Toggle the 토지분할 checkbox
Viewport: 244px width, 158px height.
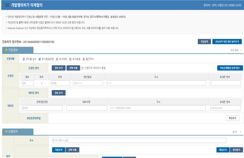pyautogui.click(x=71, y=59)
